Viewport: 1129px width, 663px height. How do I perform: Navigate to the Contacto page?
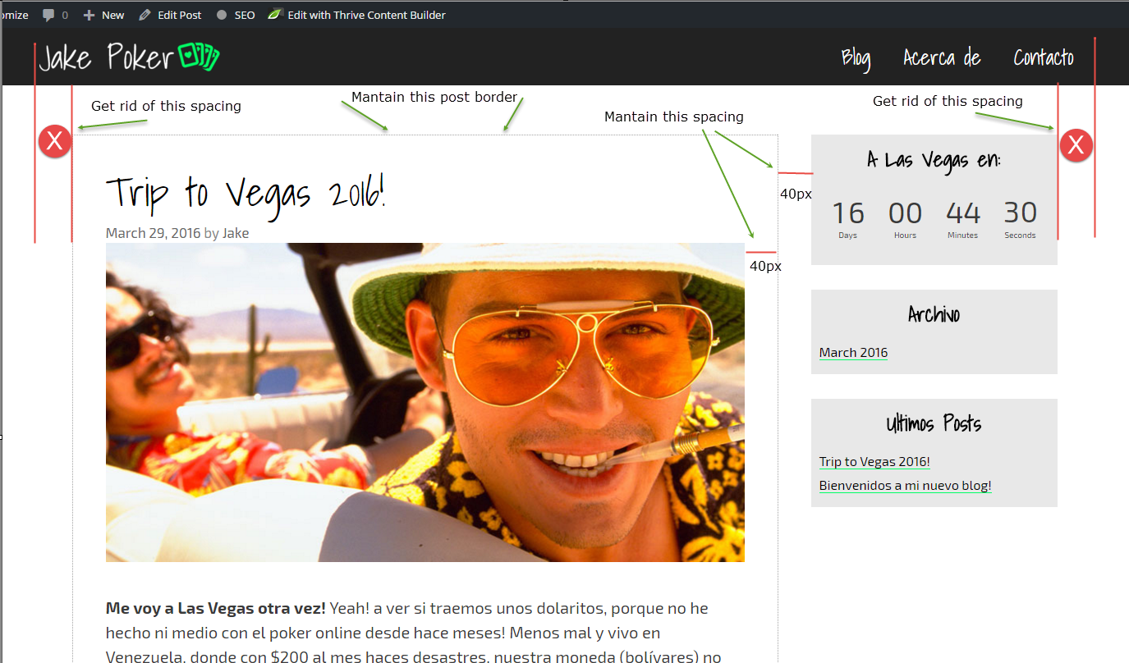1043,57
